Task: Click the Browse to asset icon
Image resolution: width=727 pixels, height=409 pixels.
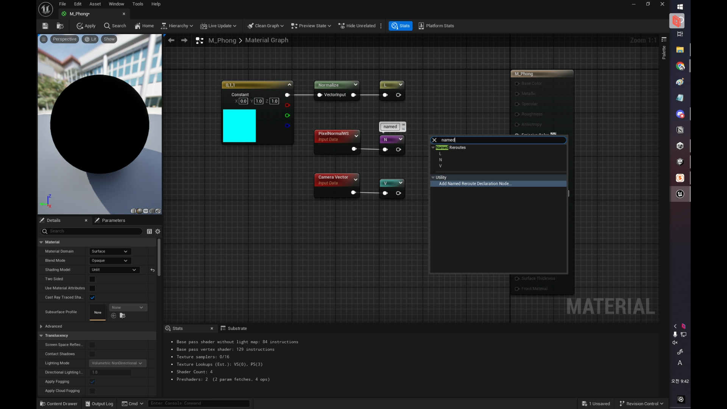Action: (x=60, y=26)
